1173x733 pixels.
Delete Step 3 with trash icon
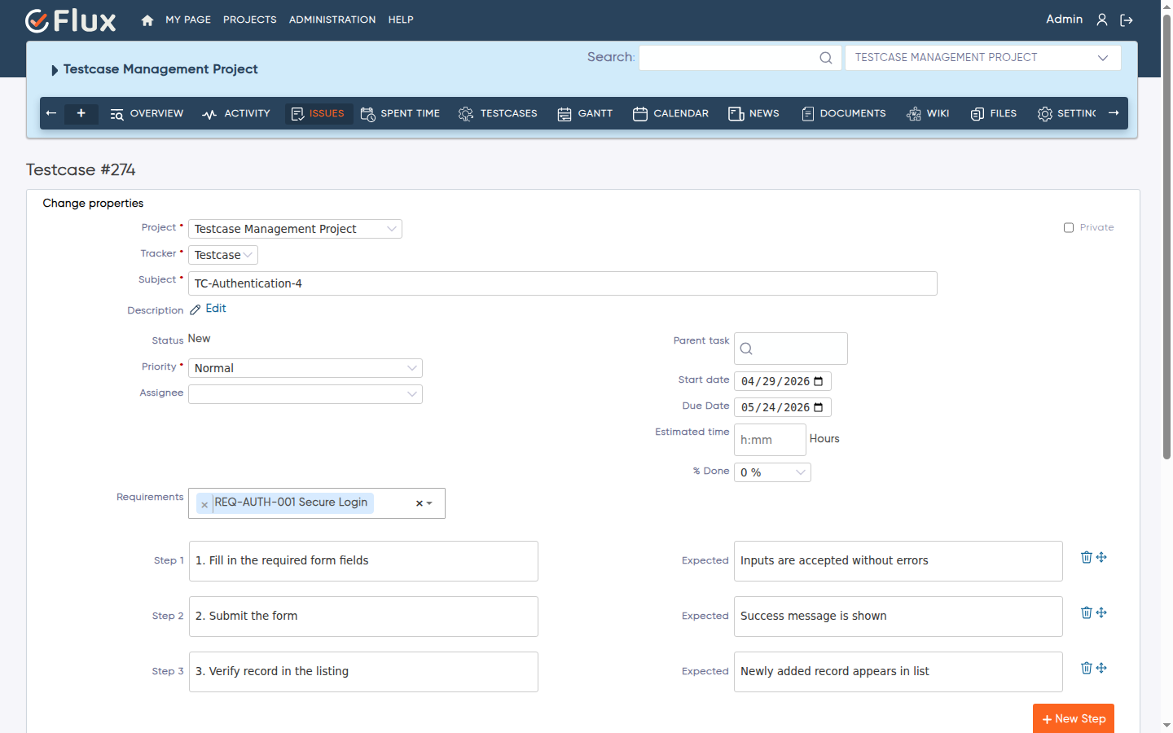pyautogui.click(x=1086, y=668)
